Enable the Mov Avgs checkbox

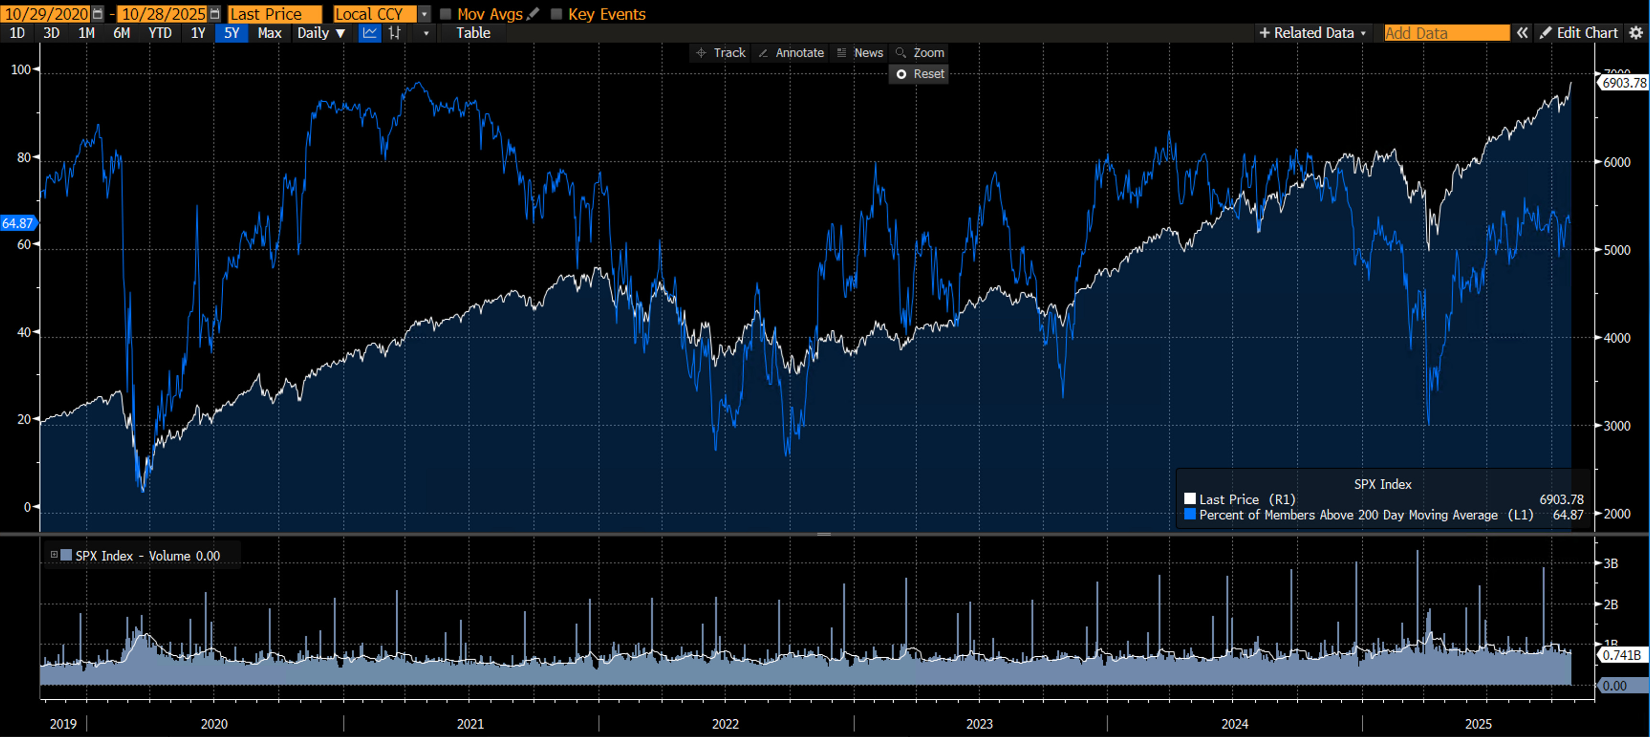click(446, 14)
